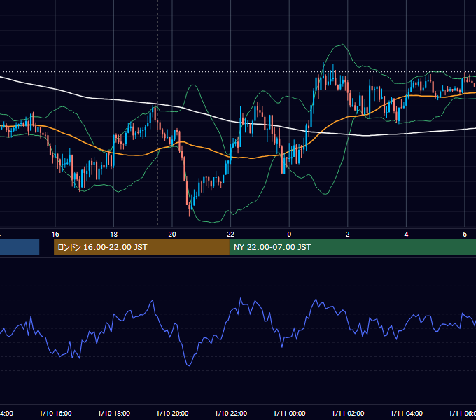The width and height of the screenshot is (476, 420).
Task: Click the 1/11 02:00 time label
Action: point(348,413)
